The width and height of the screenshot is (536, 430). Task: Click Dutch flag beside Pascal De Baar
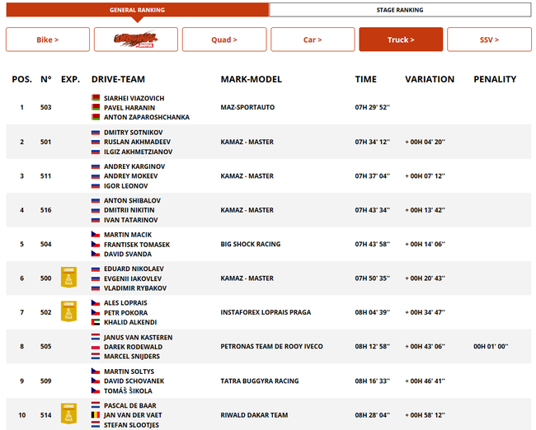96,405
